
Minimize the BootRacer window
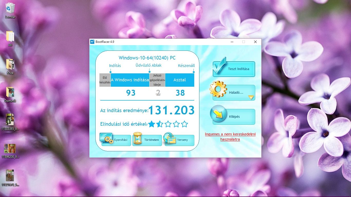click(x=232, y=42)
